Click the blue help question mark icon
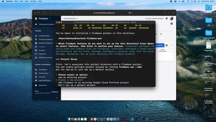216x122 pixels. tap(171, 24)
